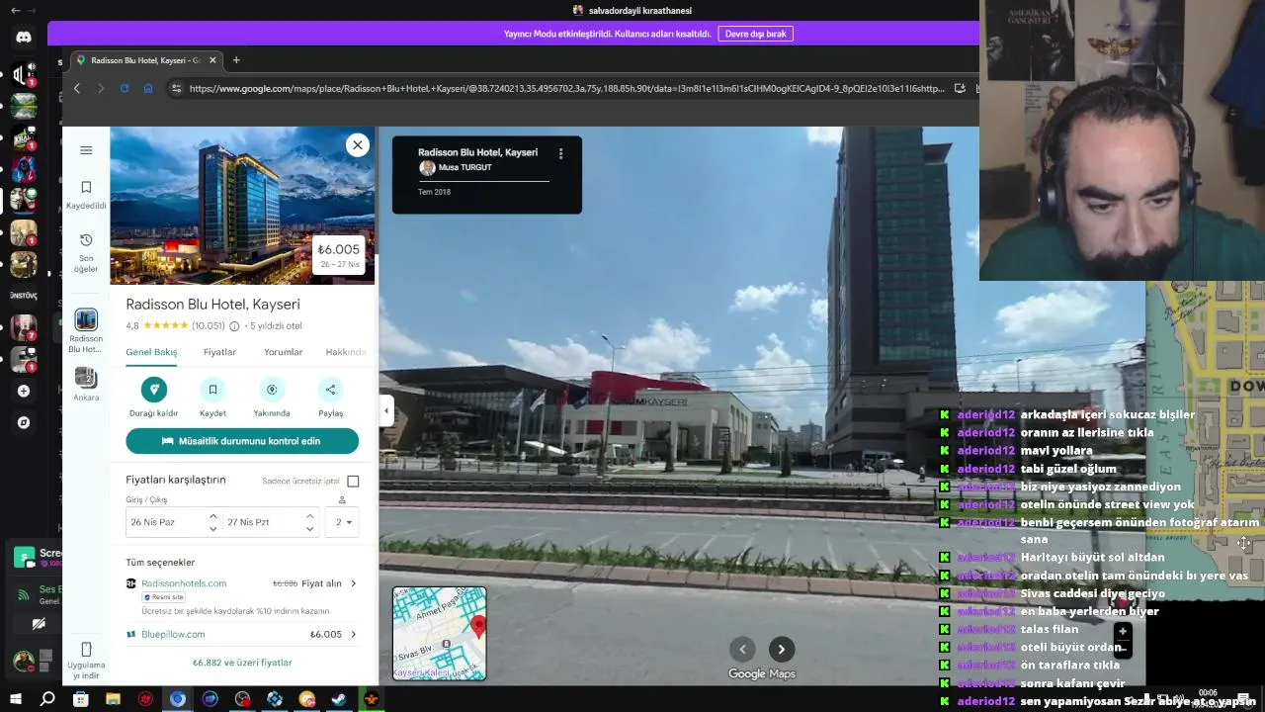Open Microsoft Store from the taskbar
The height and width of the screenshot is (712, 1265).
coord(80,699)
